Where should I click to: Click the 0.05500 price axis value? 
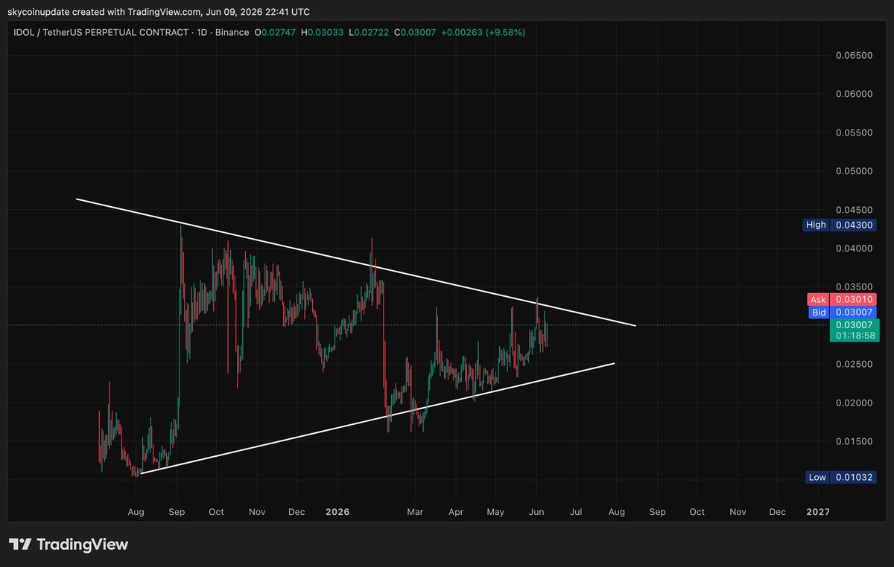tap(853, 132)
